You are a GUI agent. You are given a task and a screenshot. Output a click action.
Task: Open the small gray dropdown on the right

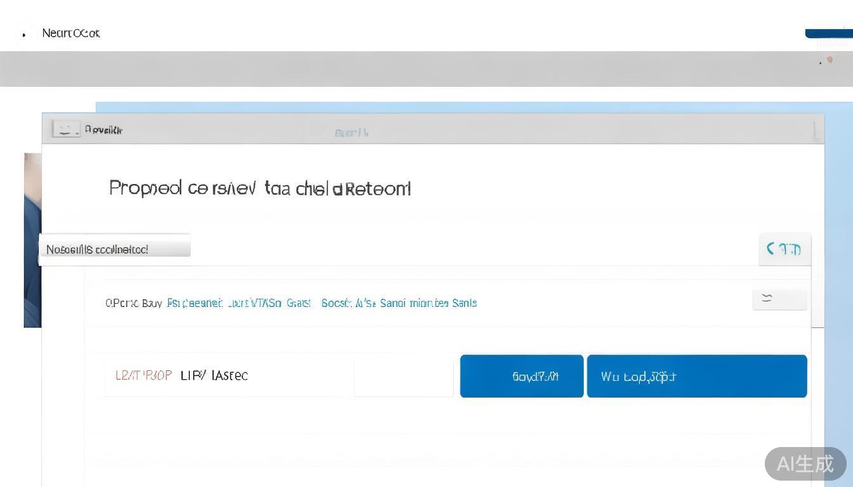779,299
